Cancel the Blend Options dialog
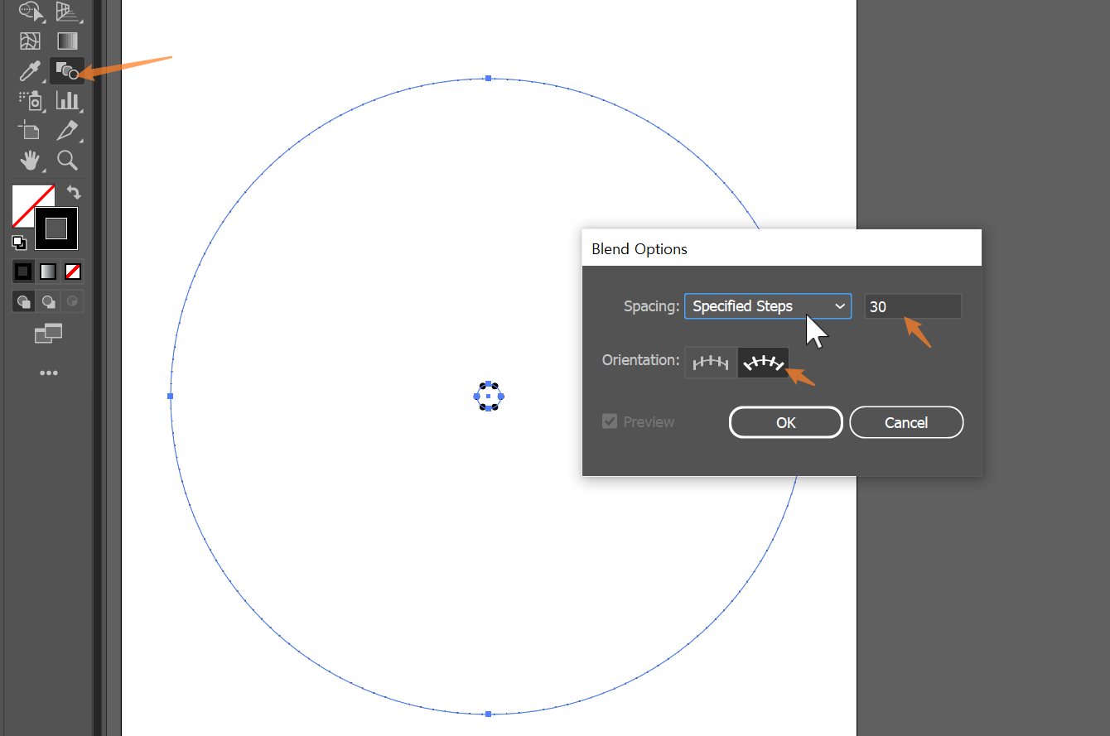The image size is (1110, 736). click(906, 422)
